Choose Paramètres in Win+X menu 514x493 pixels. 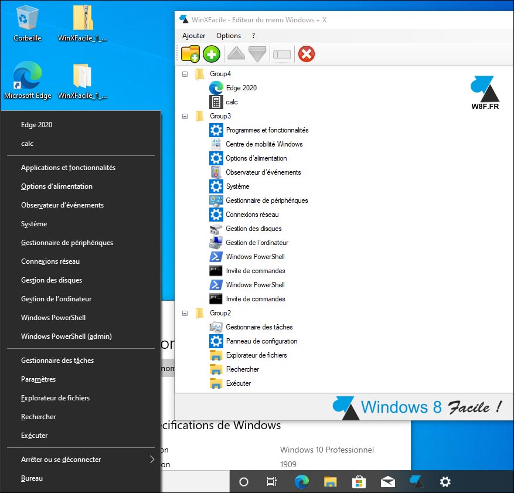click(81, 379)
